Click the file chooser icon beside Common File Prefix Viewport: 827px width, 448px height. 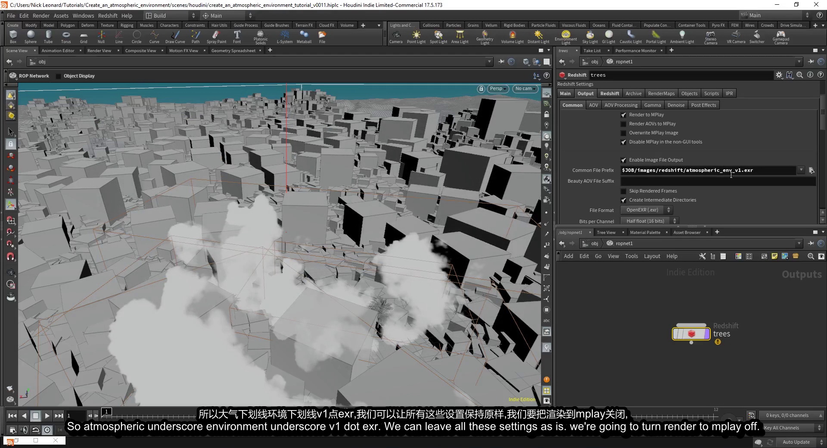click(811, 170)
